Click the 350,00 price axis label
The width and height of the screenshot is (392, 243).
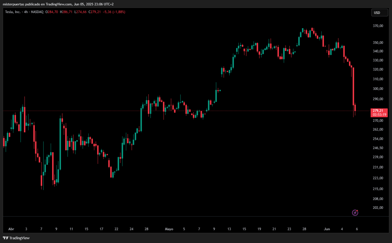point(378,43)
